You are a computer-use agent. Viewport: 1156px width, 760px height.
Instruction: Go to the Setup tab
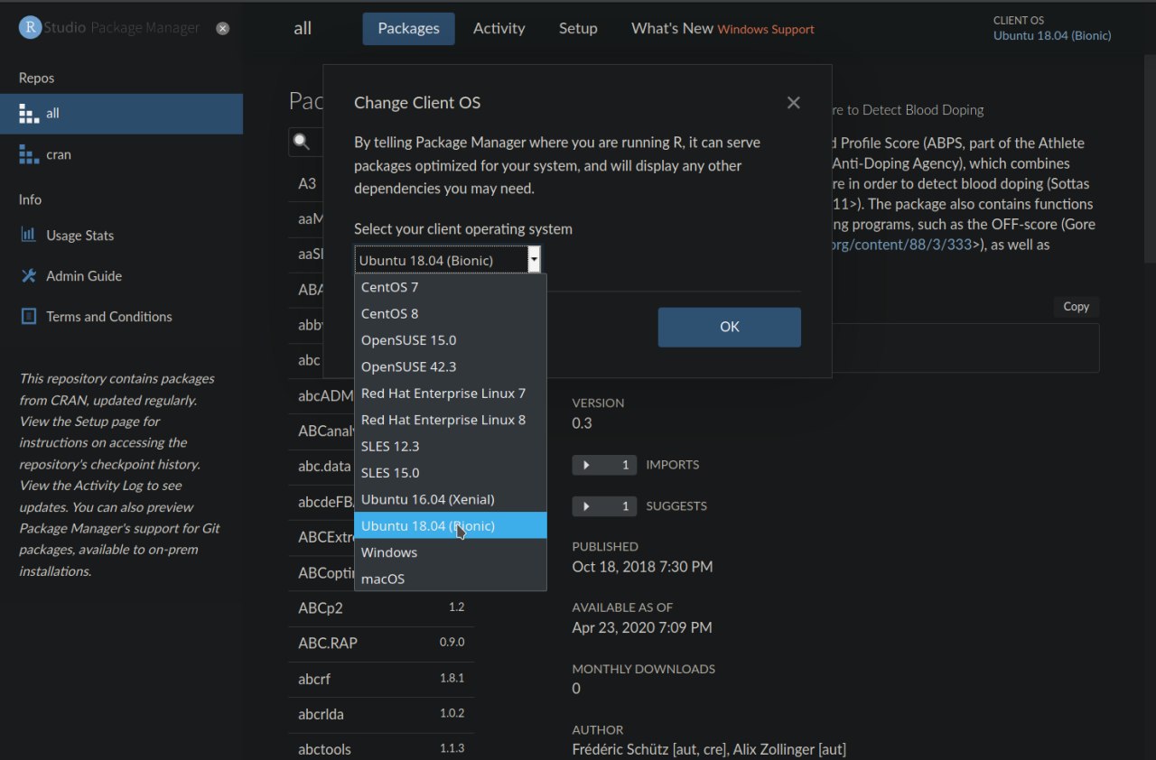(578, 28)
